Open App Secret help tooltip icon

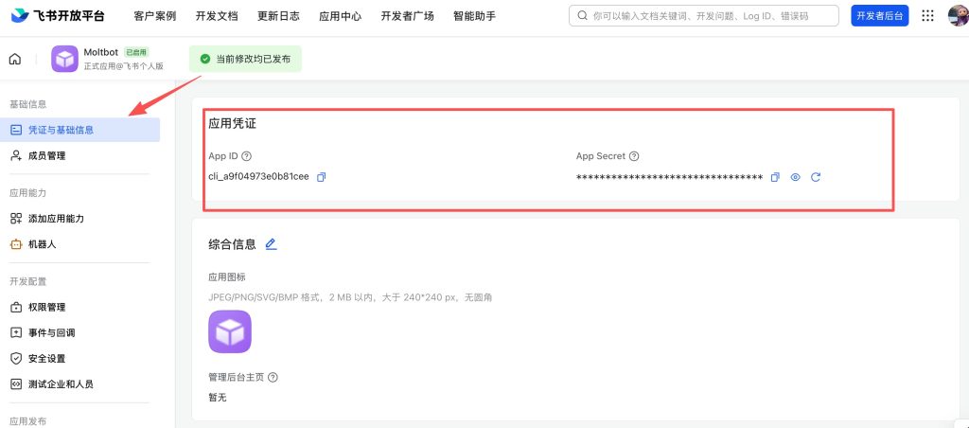coord(633,156)
